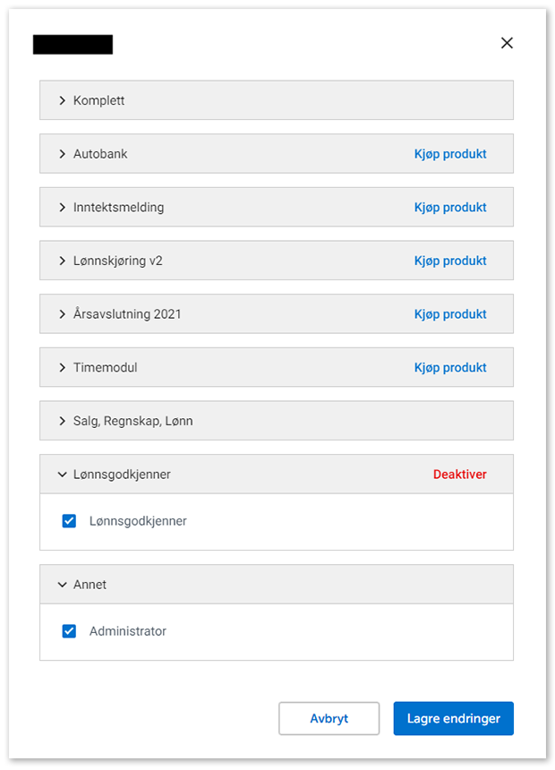Buy the Årsavslutning 2021 product
Viewport: 555px width, 770px height.
coord(450,314)
